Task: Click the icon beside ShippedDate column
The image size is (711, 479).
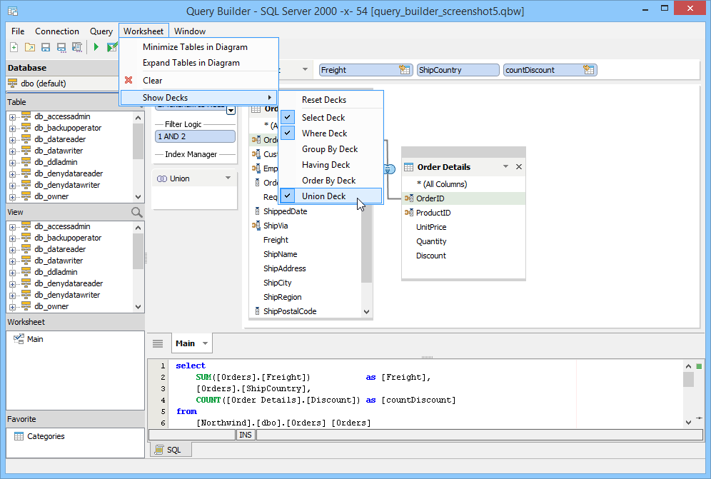Action: 258,211
